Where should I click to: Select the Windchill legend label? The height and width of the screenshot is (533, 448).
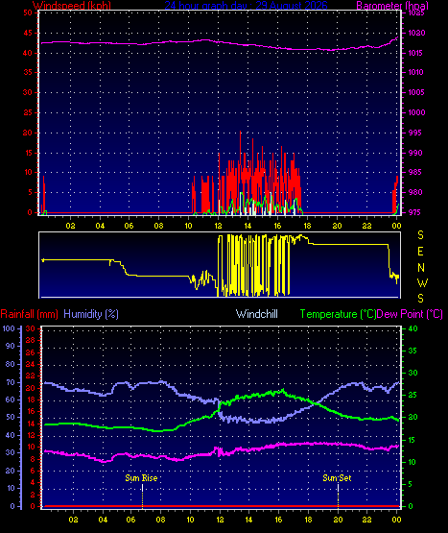coord(257,314)
